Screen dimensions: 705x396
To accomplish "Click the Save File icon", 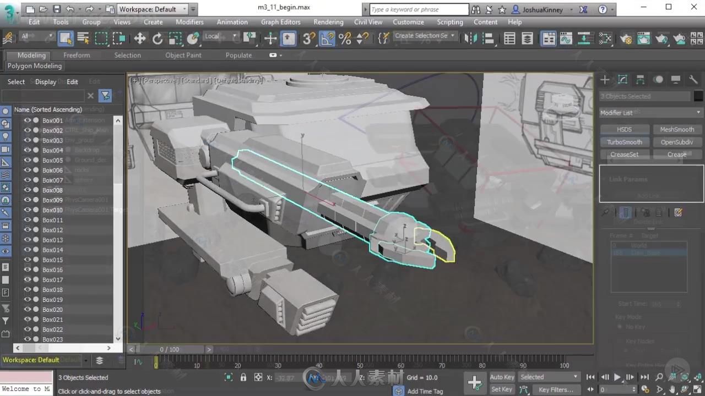I will tap(57, 9).
